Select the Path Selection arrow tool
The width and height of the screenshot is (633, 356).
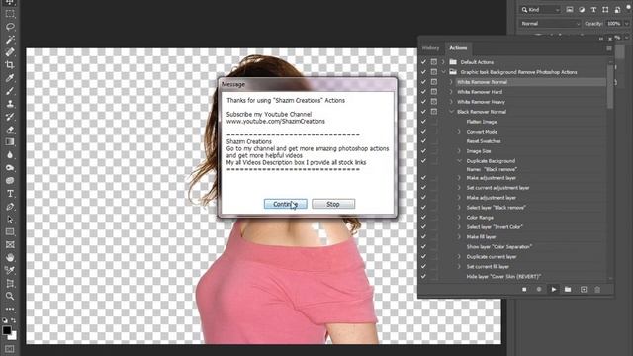pos(10,220)
